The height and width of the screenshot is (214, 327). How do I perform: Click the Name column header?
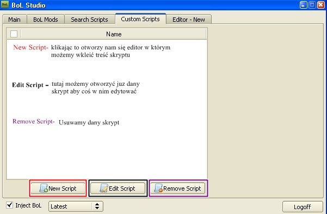pyautogui.click(x=114, y=34)
